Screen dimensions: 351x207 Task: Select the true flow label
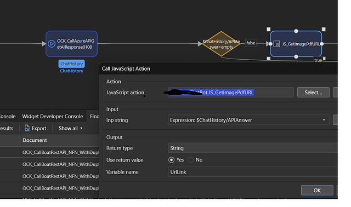[318, 60]
